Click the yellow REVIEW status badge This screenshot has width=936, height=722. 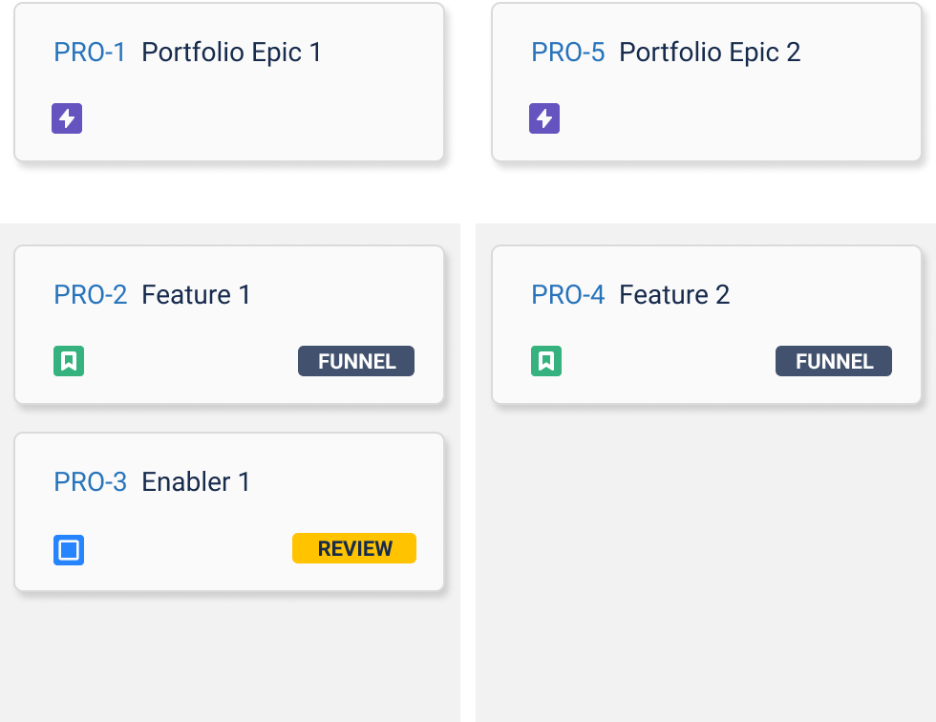354,548
